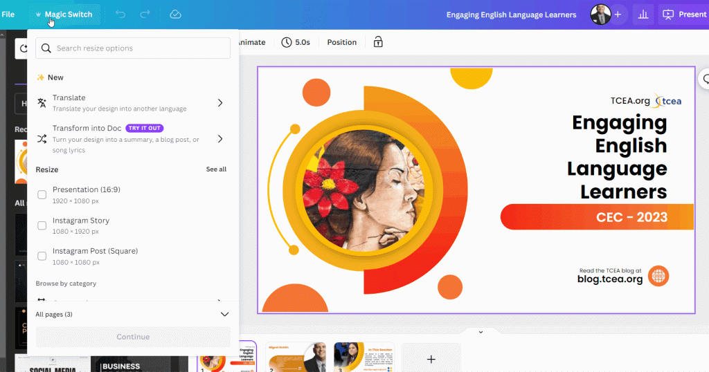This screenshot has height=372, width=709.
Task: Click the lock icon in toolbar
Action: pos(378,42)
